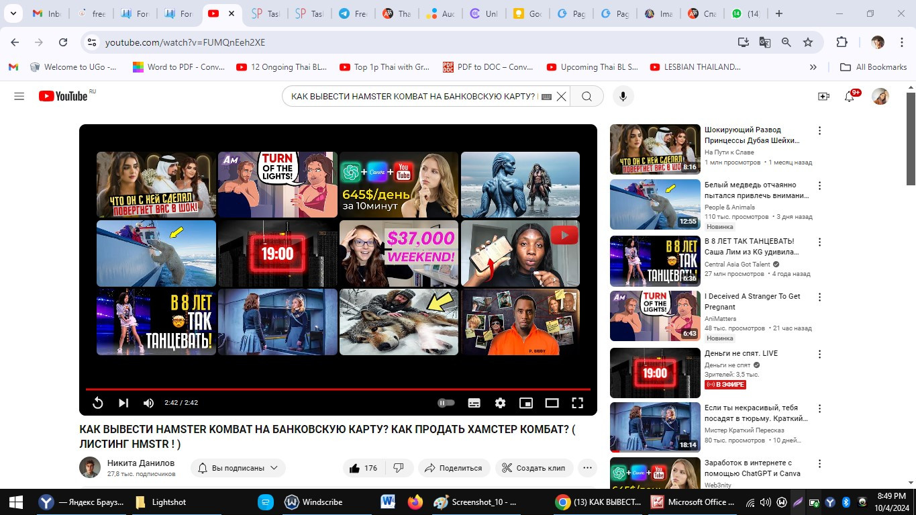The image size is (916, 515).
Task: Open the All Bookmarks folder
Action: point(874,67)
